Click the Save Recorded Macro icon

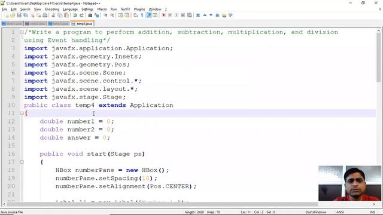(x=189, y=16)
